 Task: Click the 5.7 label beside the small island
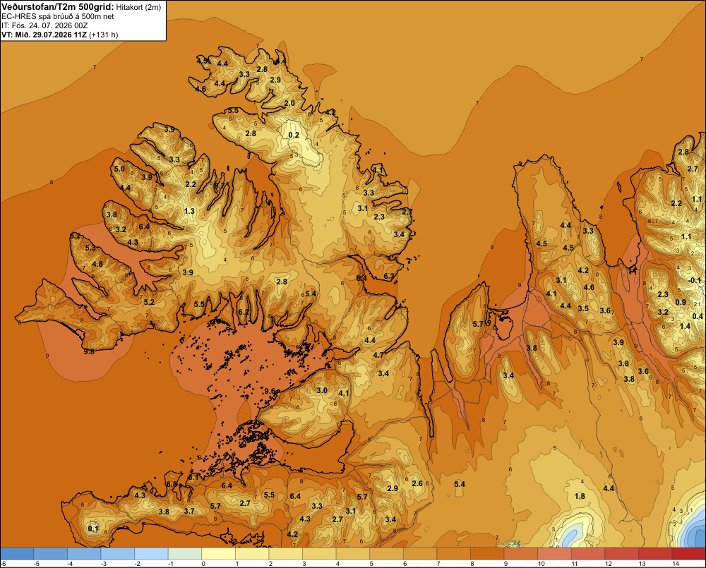[x=478, y=324]
